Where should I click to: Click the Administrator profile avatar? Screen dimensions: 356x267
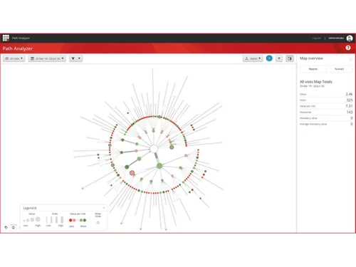[350, 38]
